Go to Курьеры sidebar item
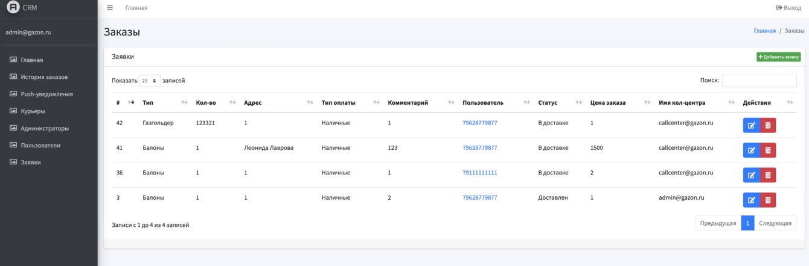 (33, 111)
